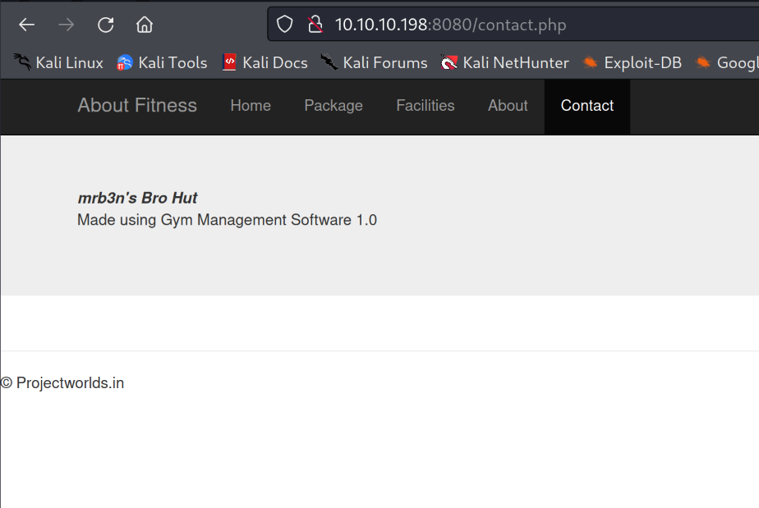This screenshot has height=508, width=759.
Task: Click the About Fitness brand link
Action: (137, 106)
